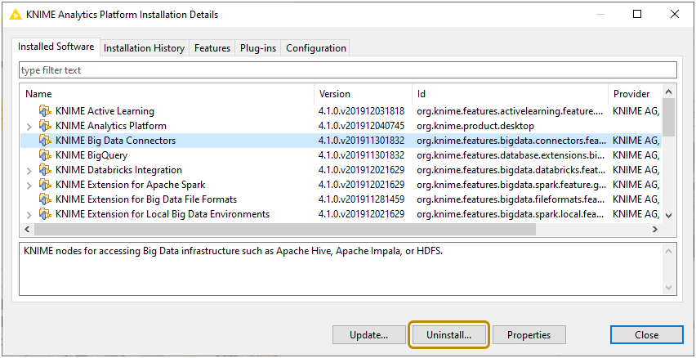
Task: Click the bigdata.connectors Id cell
Action: coord(511,141)
